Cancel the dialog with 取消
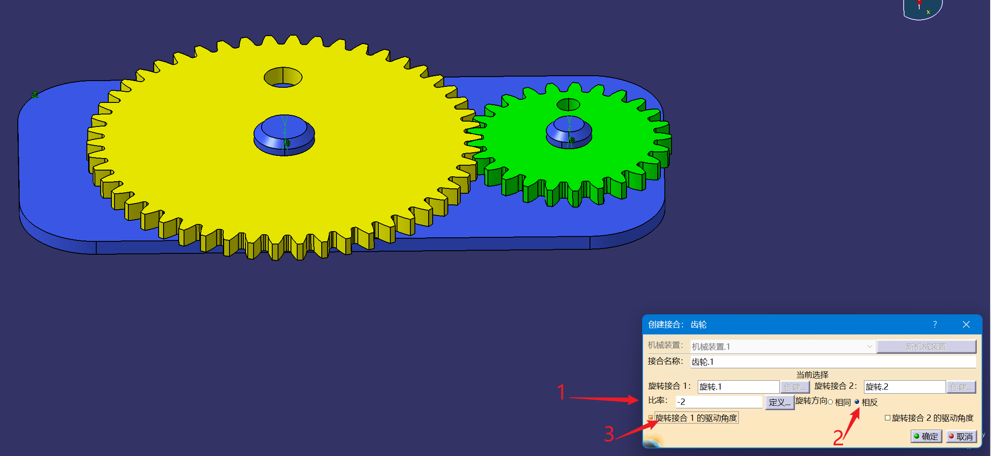The height and width of the screenshot is (456, 991). pyautogui.click(x=961, y=436)
